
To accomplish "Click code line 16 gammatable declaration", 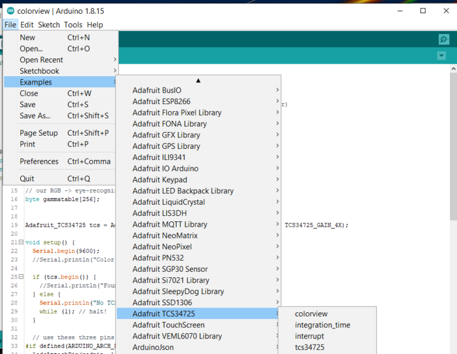I will tap(62, 199).
